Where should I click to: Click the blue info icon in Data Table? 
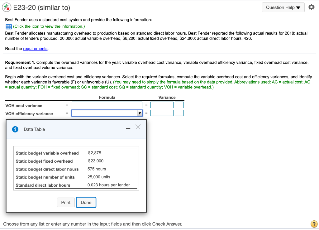pos(15,129)
